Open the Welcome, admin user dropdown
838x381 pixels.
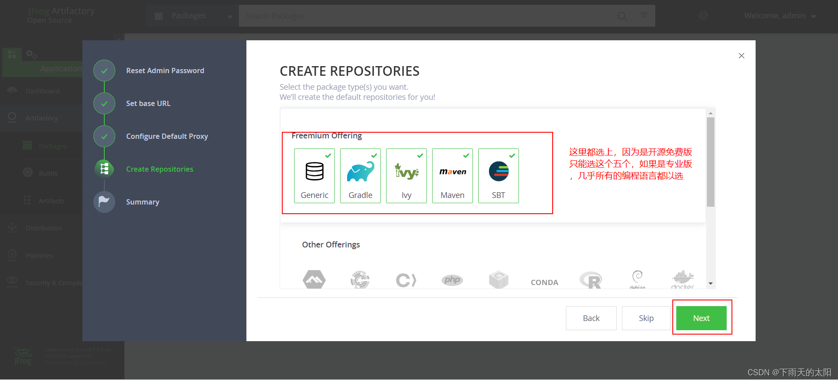780,16
